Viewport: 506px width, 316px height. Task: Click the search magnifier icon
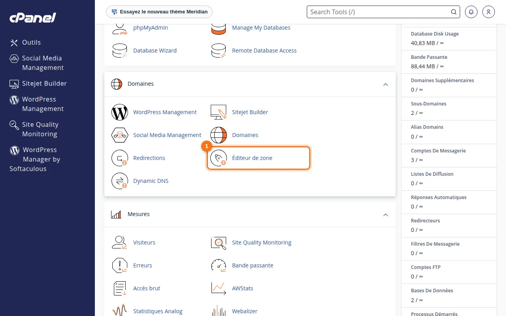[x=454, y=12]
